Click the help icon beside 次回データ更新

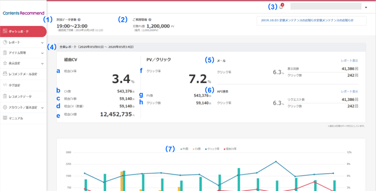click(79, 20)
